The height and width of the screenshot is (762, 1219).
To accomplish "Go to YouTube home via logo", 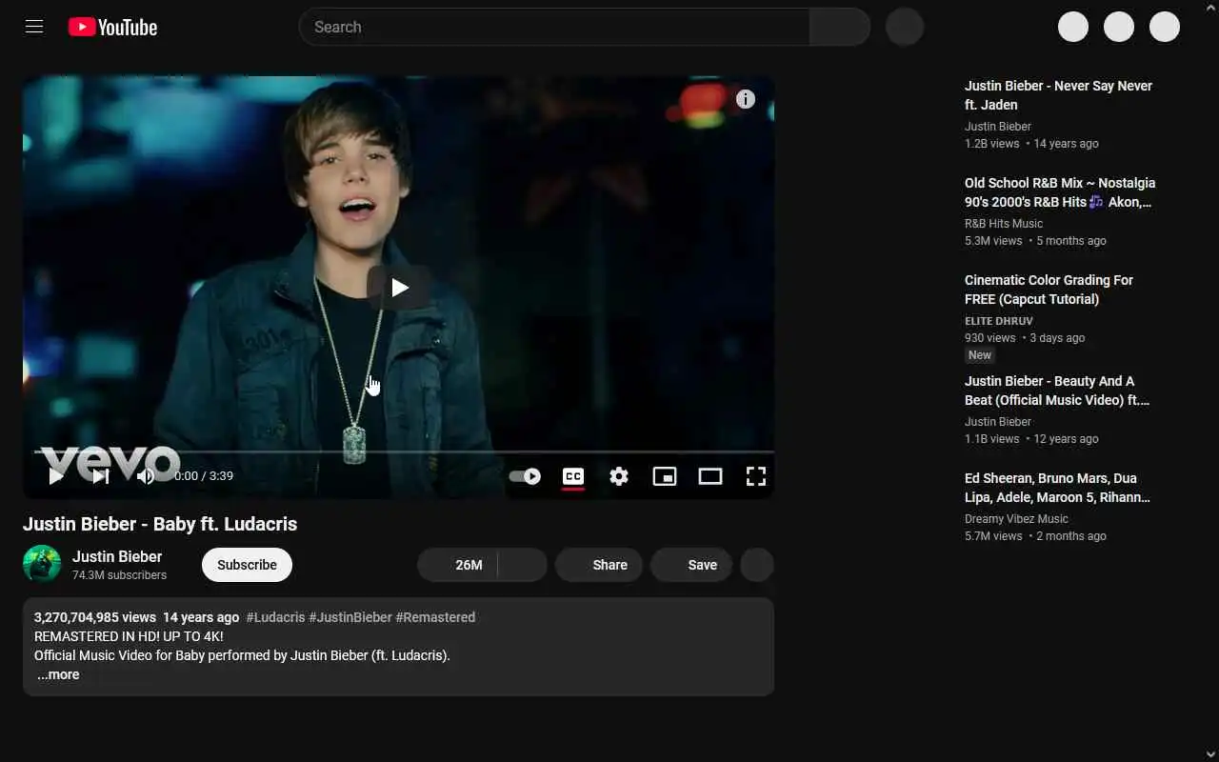I will pyautogui.click(x=112, y=28).
